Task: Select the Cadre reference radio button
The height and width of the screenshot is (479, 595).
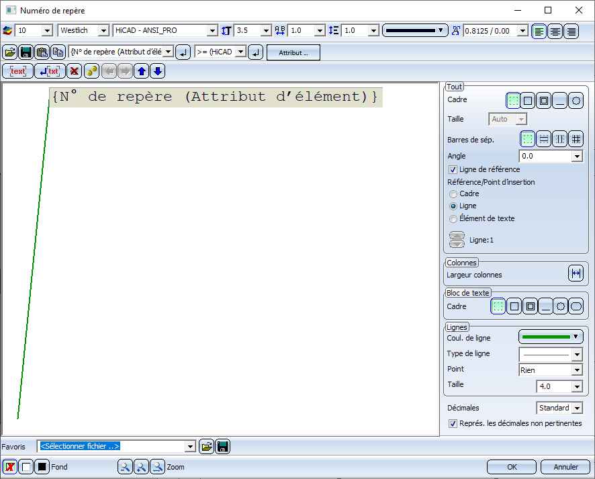Action: pyautogui.click(x=453, y=194)
